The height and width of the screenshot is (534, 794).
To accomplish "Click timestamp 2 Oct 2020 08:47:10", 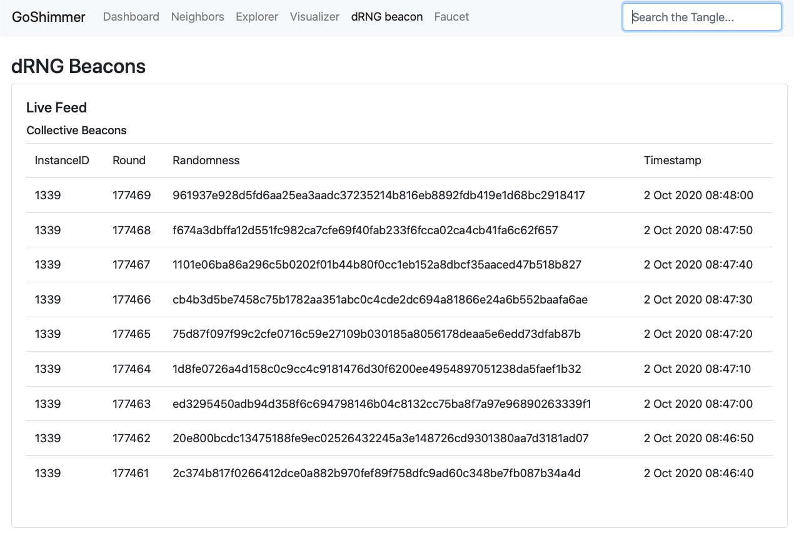I will 698,369.
